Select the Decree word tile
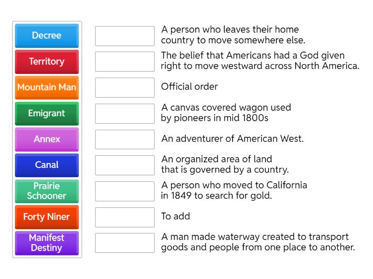The width and height of the screenshot is (373, 279). (x=47, y=36)
